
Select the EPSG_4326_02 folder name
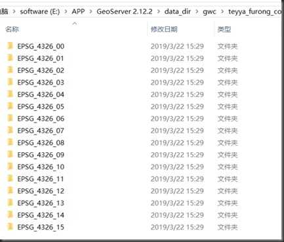pyautogui.click(x=41, y=70)
